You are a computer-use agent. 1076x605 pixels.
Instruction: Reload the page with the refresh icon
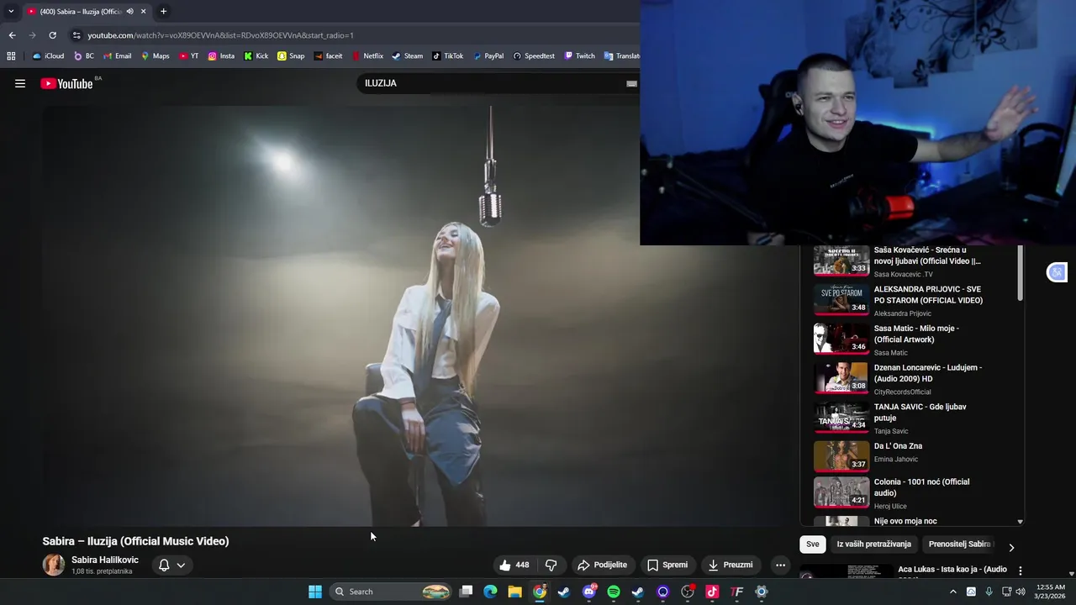52,35
